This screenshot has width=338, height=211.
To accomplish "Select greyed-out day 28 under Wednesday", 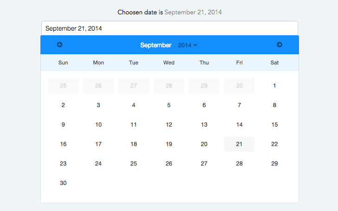I will 169,86.
